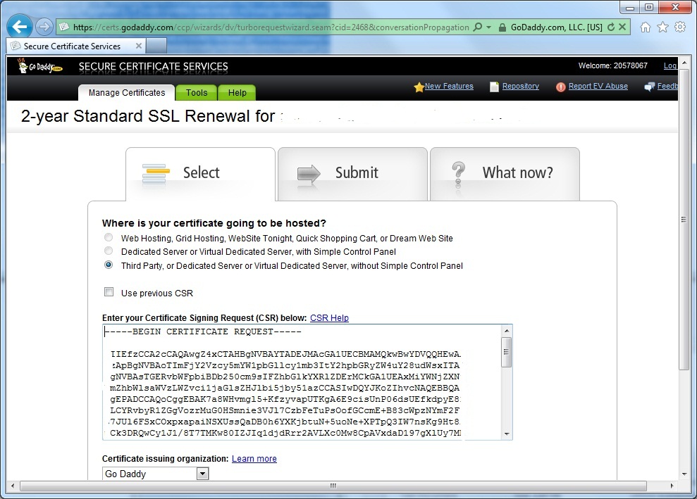Click the page's horizontal scrollbar thumb
697x499 pixels.
click(x=333, y=486)
